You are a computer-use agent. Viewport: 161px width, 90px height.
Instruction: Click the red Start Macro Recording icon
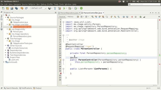[132, 17]
